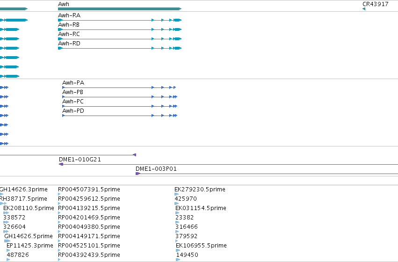Click the RP004049380.5prime feature label
The image size is (398, 262).
(89, 227)
